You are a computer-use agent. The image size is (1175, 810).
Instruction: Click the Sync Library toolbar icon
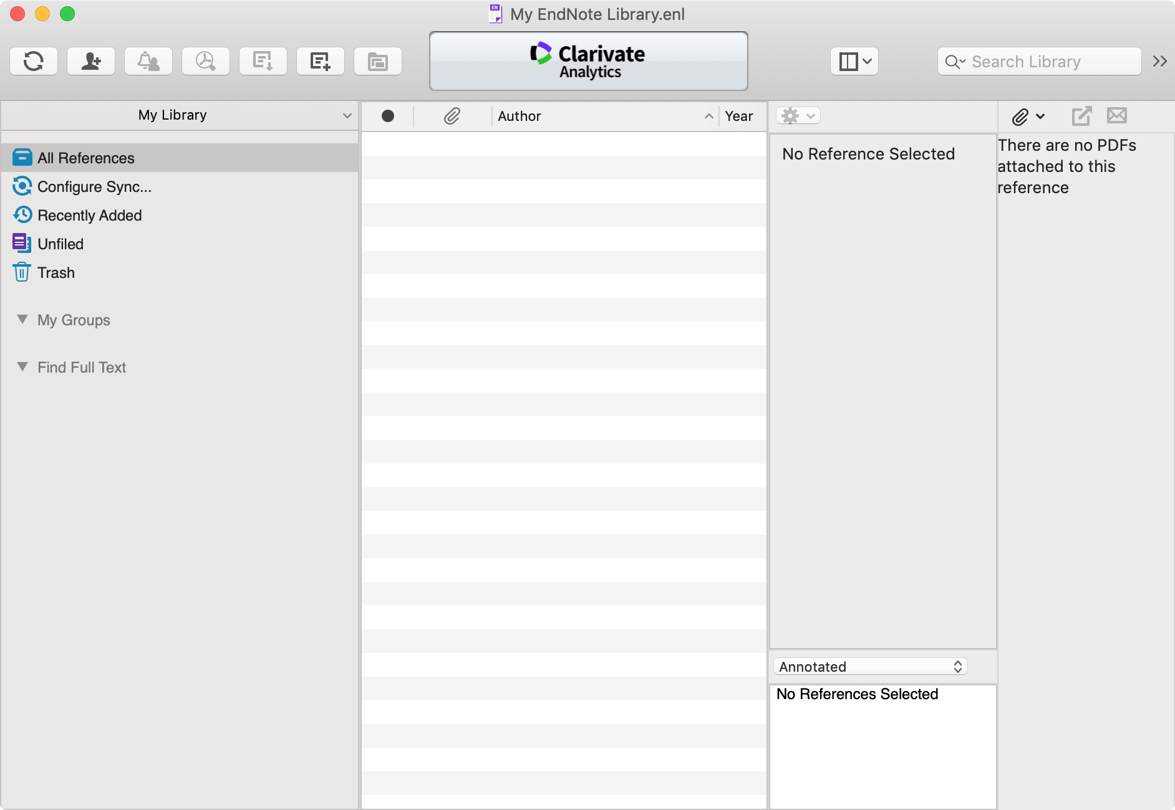[34, 61]
